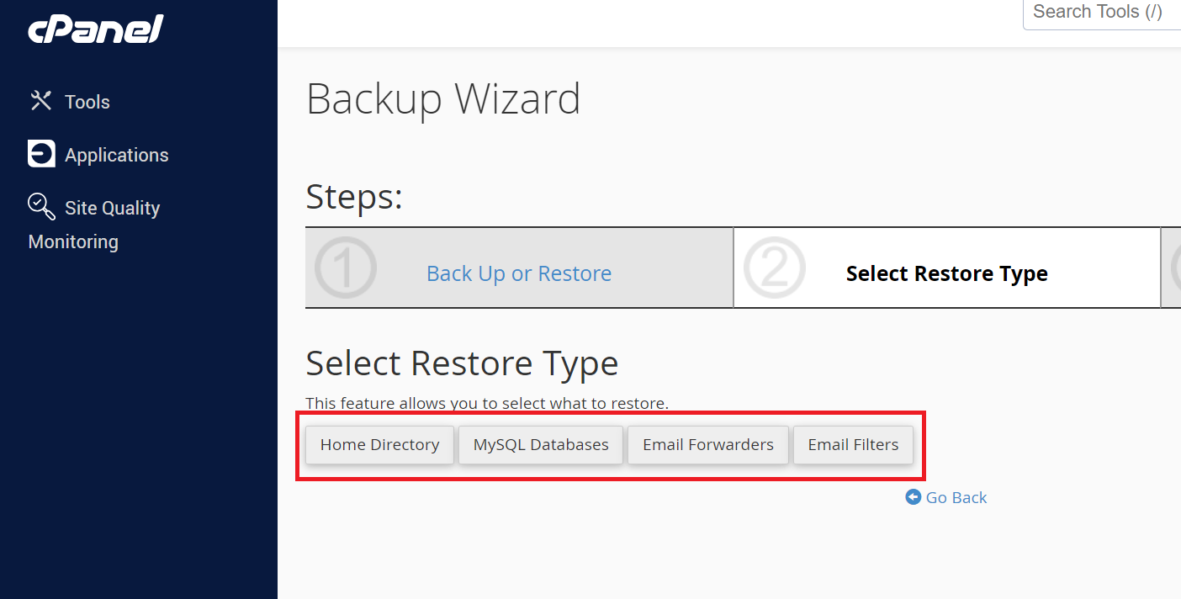Screen dimensions: 1181x599
Task: Choose Email Filters restore type
Action: coord(853,445)
